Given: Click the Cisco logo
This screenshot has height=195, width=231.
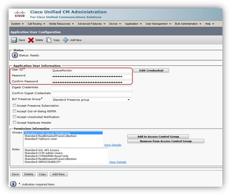Looking at the screenshot, I should click(20, 14).
